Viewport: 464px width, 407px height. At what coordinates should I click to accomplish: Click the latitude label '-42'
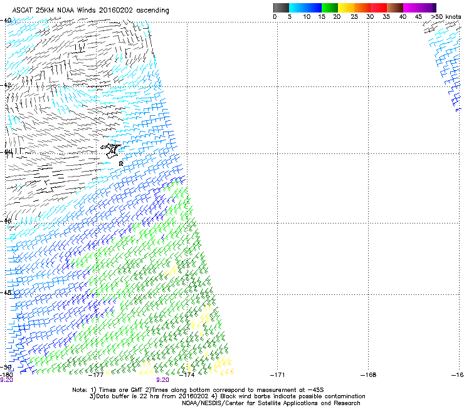(x=6, y=85)
